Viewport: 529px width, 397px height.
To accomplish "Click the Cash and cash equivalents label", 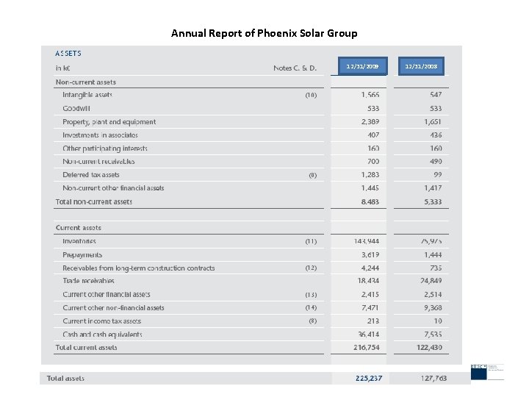I will coord(102,335).
